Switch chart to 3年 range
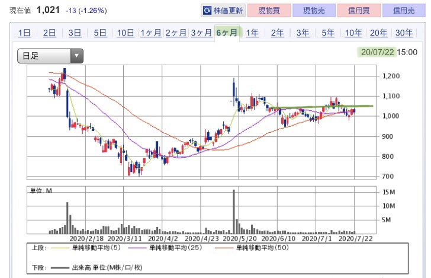Image resolution: width=431 pixels, height=278 pixels. click(x=303, y=33)
